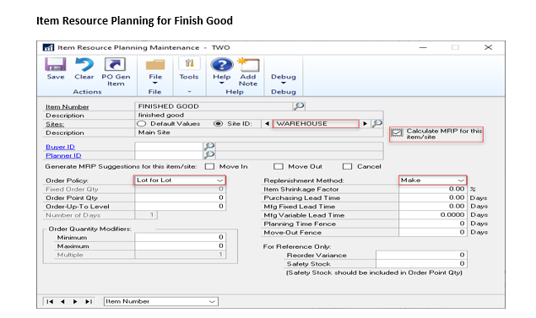This screenshot has height=318, width=536.
Task: Open the File folder menu icon
Action: pos(155,65)
